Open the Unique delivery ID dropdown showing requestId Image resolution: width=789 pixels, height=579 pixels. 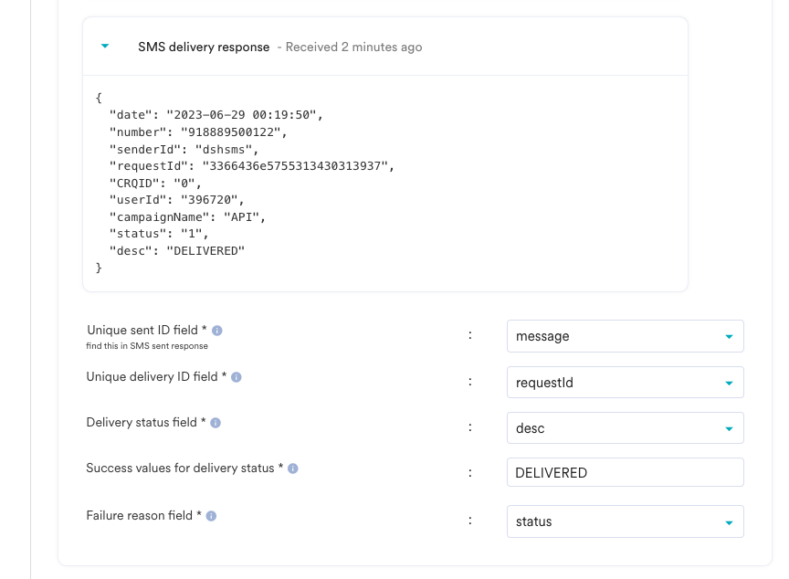pos(626,383)
